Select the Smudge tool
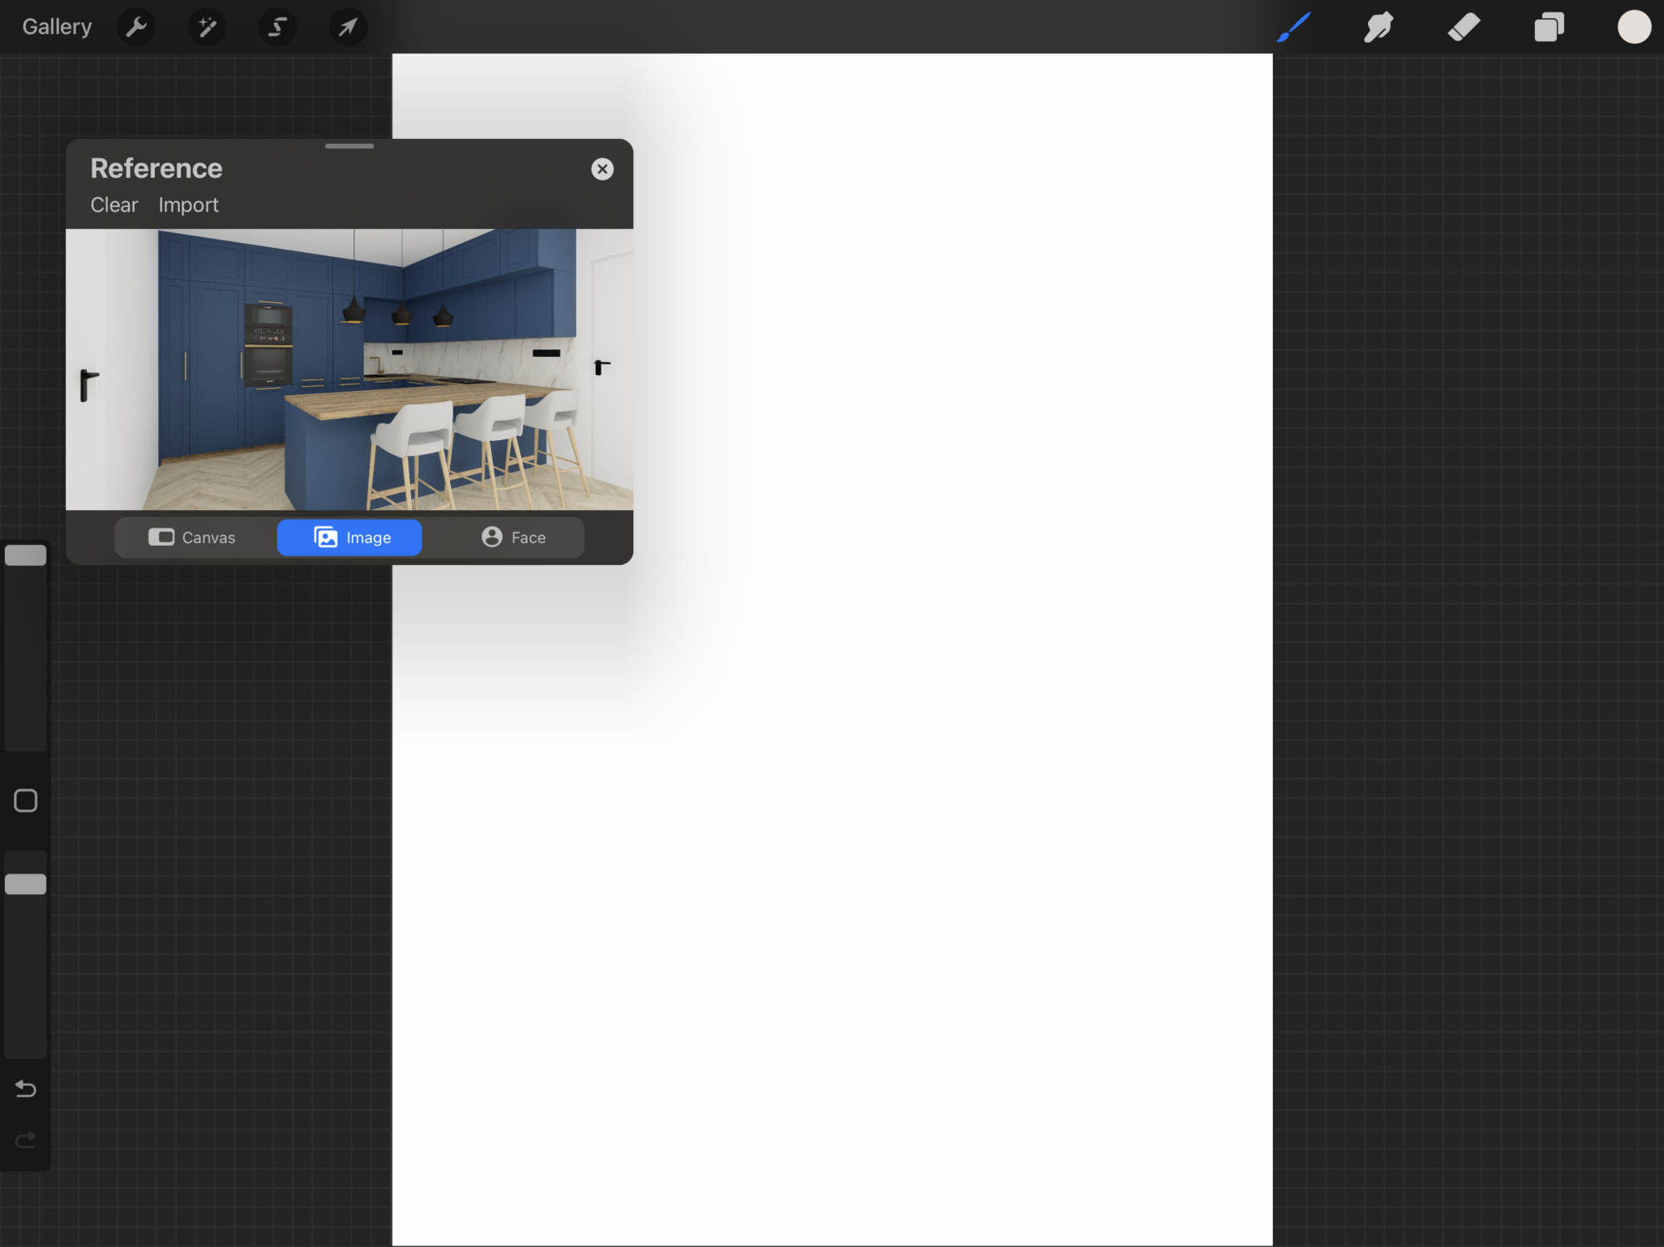 click(1379, 27)
